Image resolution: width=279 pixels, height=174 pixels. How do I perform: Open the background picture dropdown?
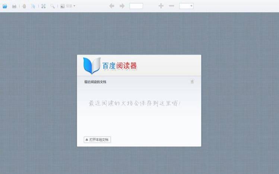click(x=68, y=6)
